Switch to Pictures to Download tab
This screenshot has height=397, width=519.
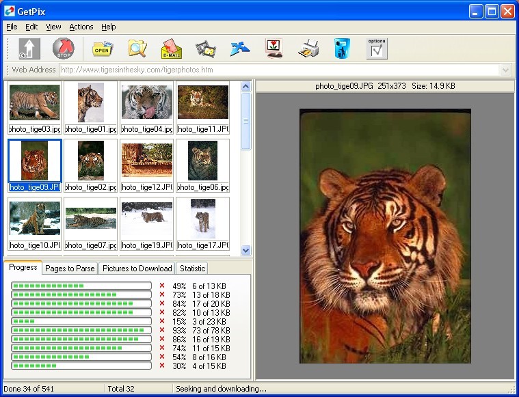[137, 269]
